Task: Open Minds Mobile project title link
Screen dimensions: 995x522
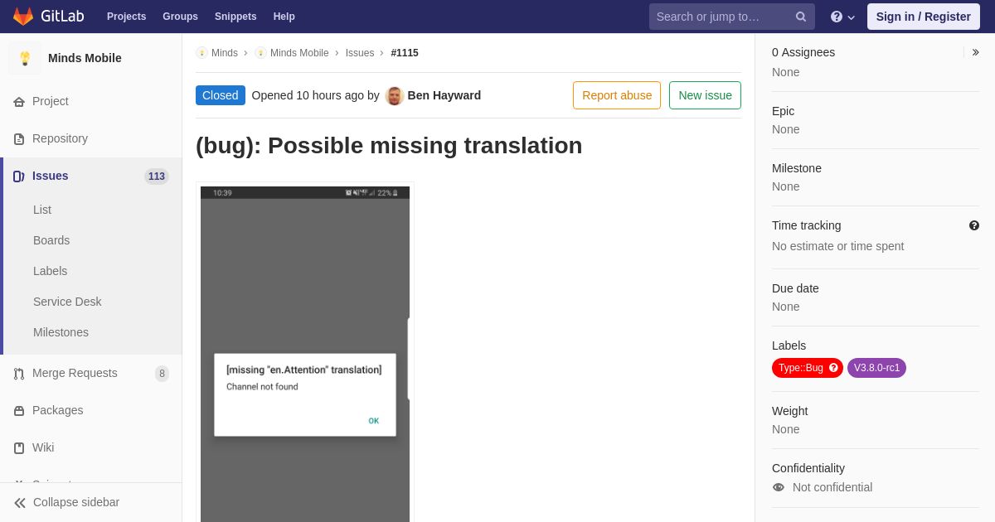Action: point(85,58)
